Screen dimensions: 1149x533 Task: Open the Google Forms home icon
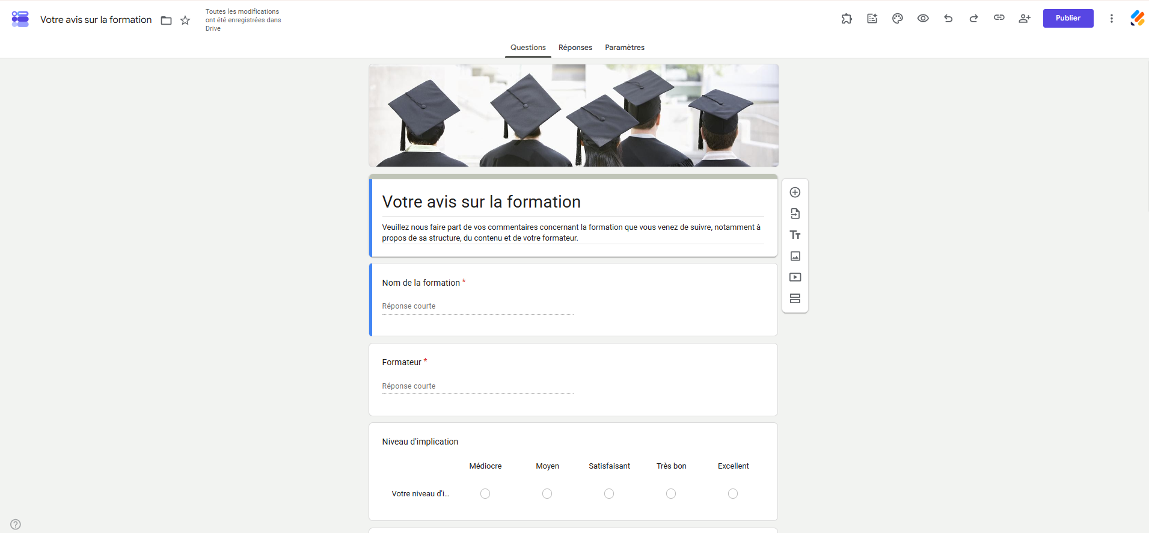coord(20,19)
